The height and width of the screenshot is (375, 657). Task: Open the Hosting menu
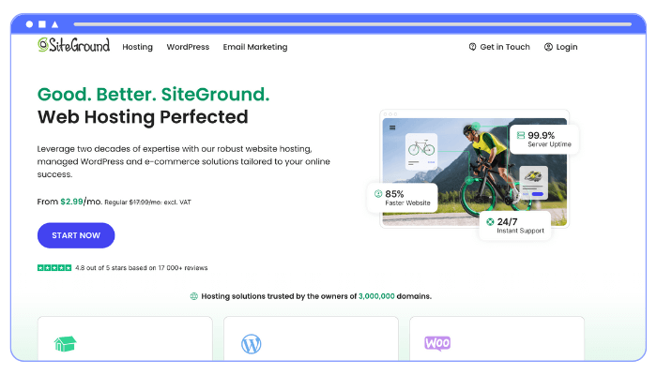point(137,47)
